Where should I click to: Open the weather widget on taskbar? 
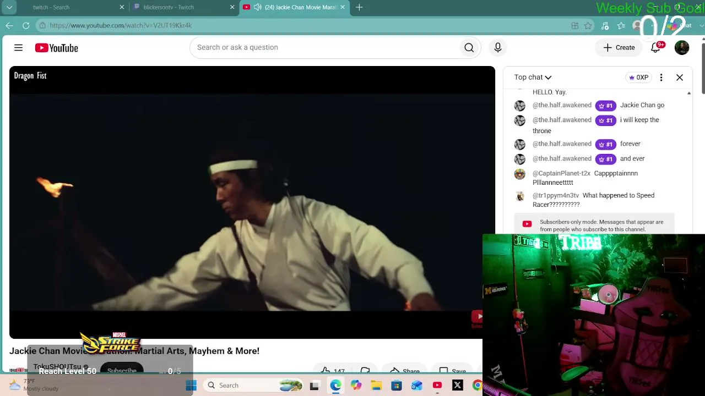pyautogui.click(x=34, y=385)
